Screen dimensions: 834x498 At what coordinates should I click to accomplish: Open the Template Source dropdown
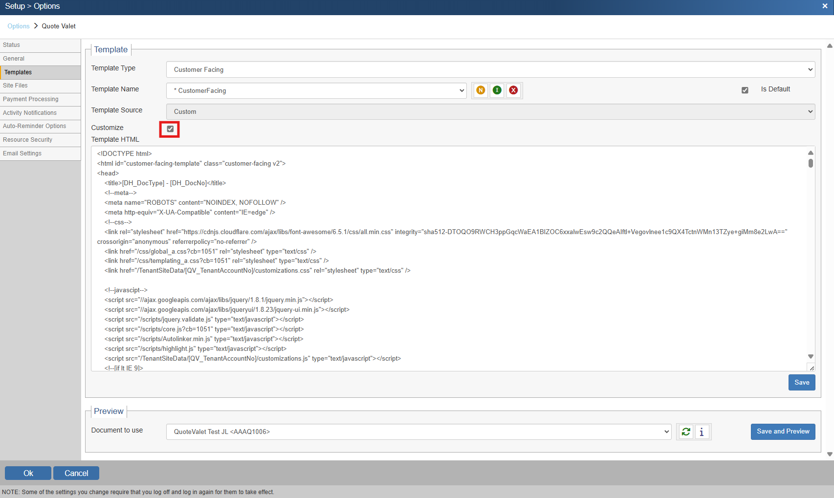tap(490, 111)
